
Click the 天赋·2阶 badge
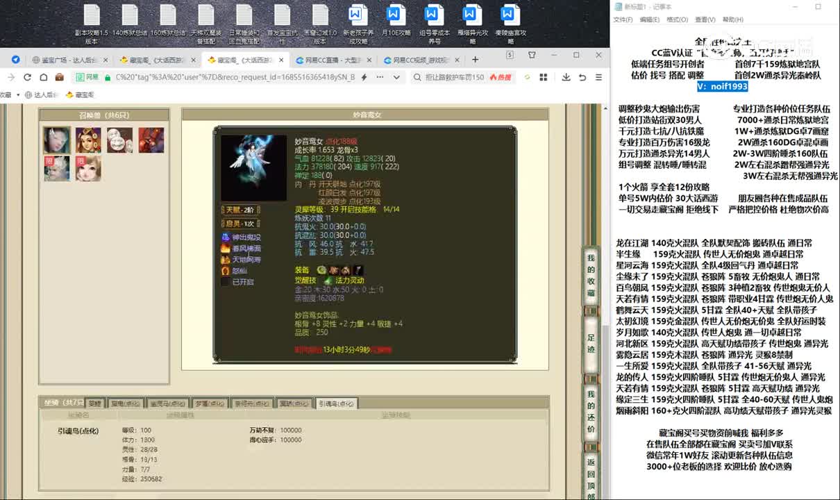click(240, 210)
